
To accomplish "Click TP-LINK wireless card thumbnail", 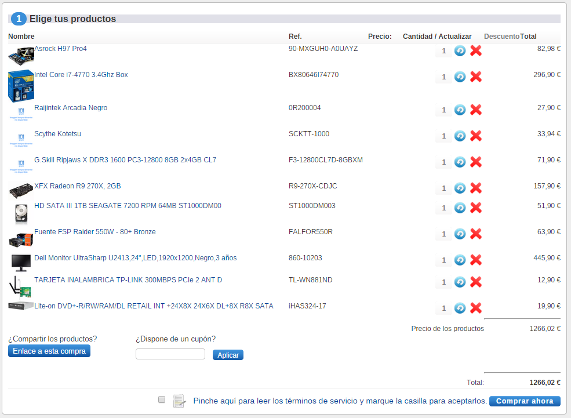I will tap(20, 287).
